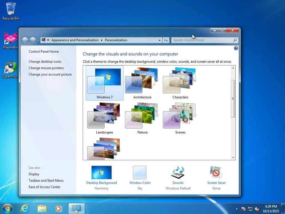Open the Display link under See also

(34, 174)
